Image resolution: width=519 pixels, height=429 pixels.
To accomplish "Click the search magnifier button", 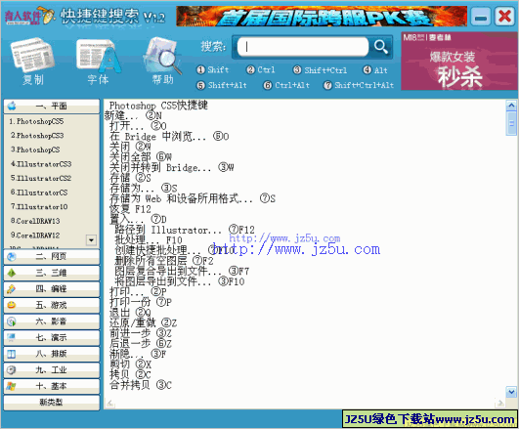I will [380, 47].
